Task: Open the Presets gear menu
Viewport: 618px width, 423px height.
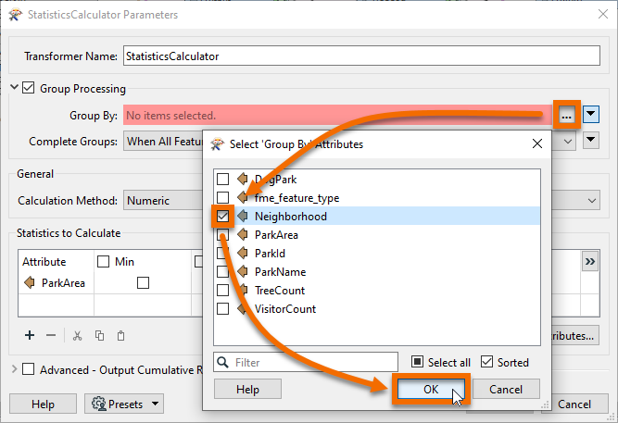Action: [x=123, y=404]
